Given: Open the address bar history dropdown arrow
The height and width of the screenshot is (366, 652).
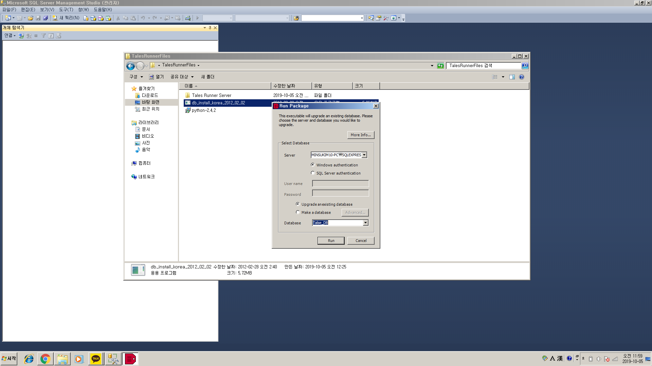Looking at the screenshot, I should [432, 66].
